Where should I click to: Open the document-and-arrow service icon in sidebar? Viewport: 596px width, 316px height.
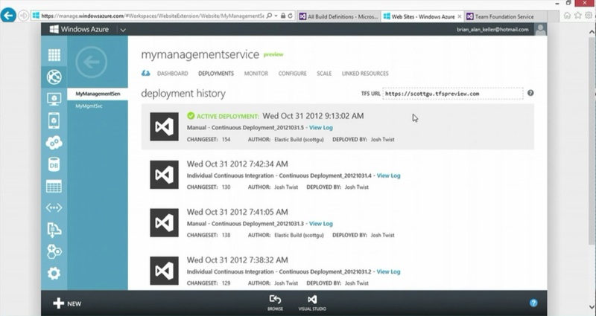(x=54, y=230)
